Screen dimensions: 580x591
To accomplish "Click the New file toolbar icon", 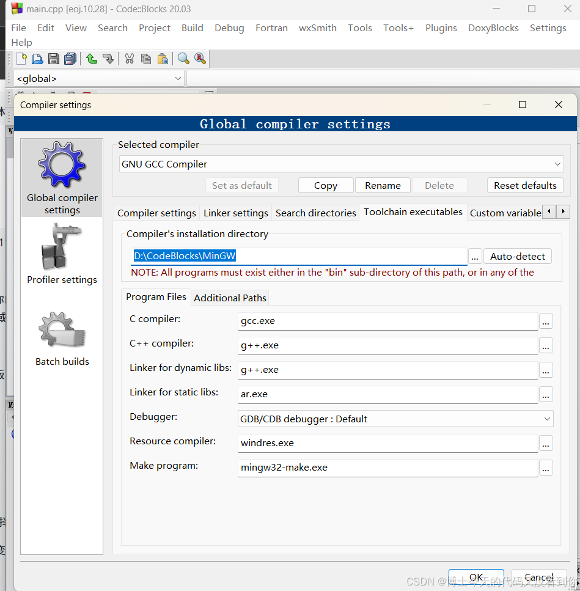I will point(21,59).
